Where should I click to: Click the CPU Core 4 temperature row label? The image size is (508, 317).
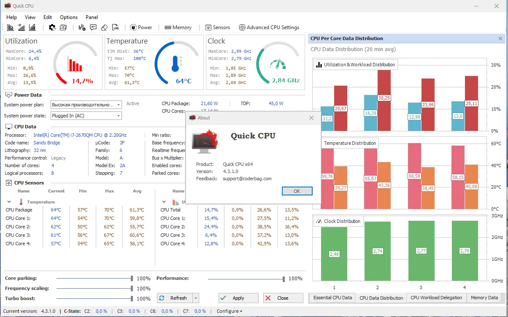(x=18, y=244)
